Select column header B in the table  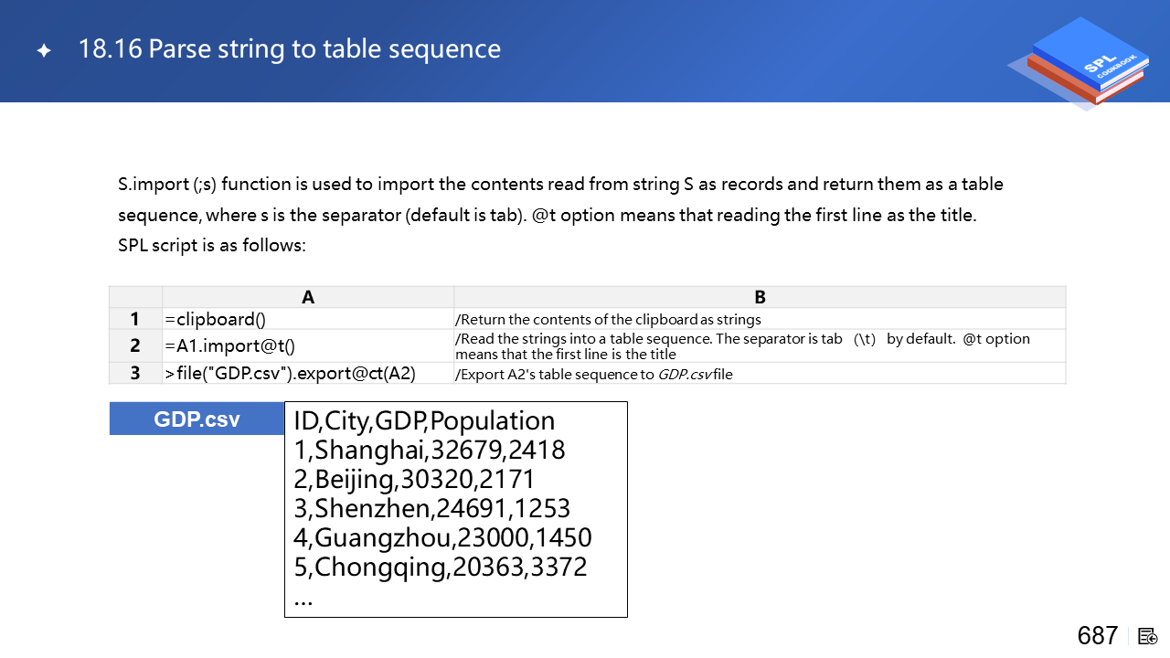[x=760, y=297]
